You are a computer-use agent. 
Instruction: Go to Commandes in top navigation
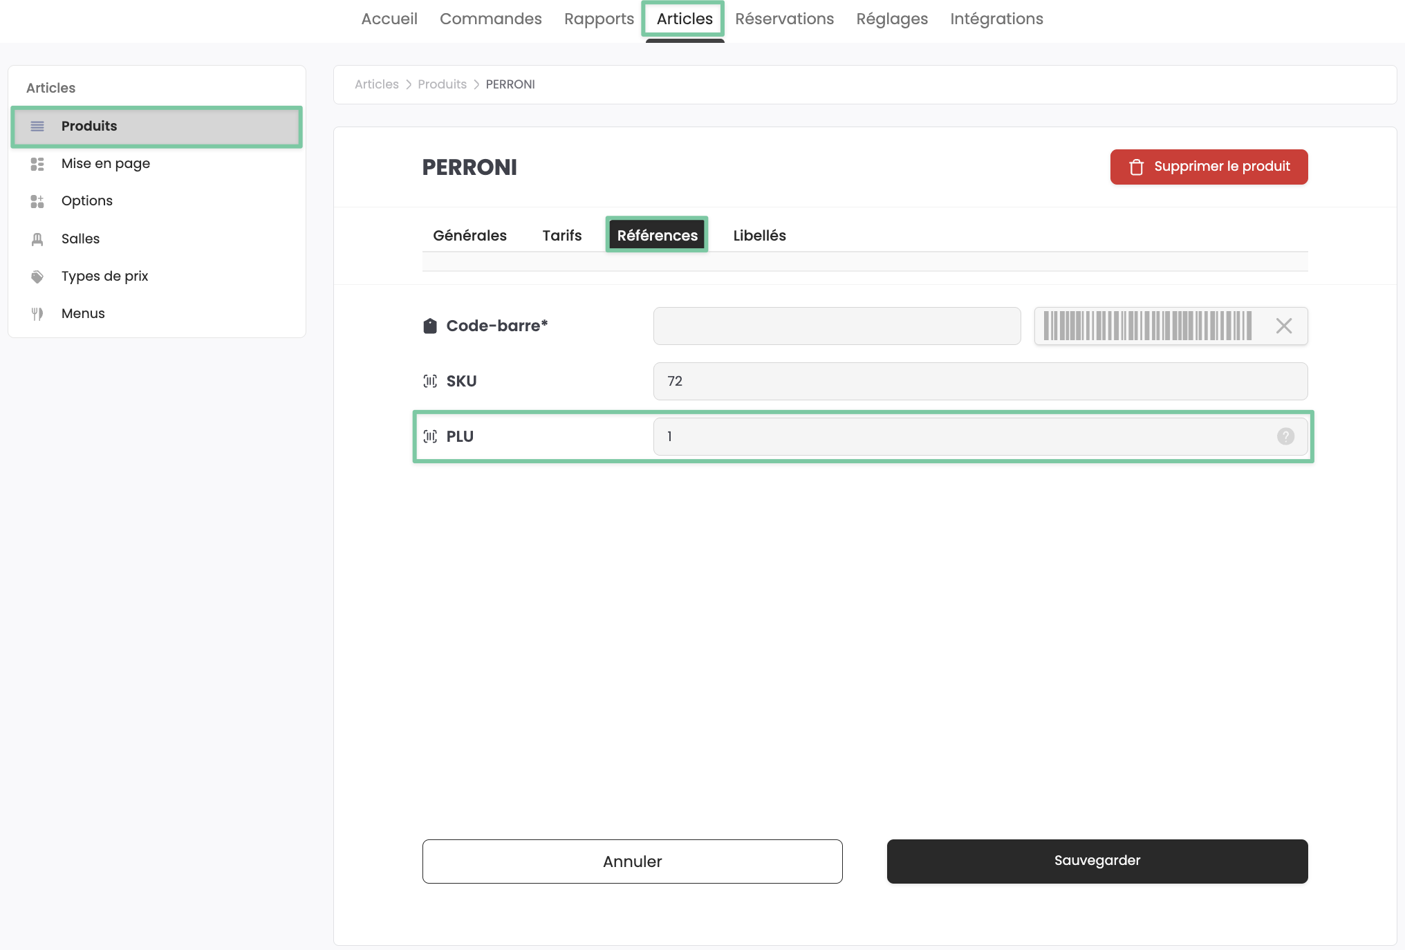[490, 19]
